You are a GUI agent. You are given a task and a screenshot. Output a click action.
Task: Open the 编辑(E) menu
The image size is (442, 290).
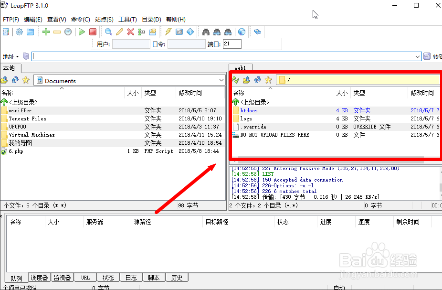point(33,20)
